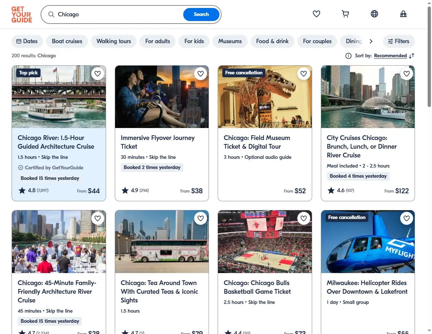Click the architecture cruise boat photo
The image size is (432, 334).
[x=59, y=97]
